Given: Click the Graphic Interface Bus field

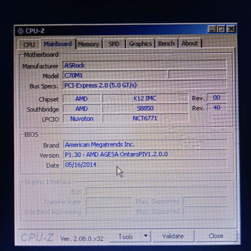Looking at the screenshot, I should point(157,191).
